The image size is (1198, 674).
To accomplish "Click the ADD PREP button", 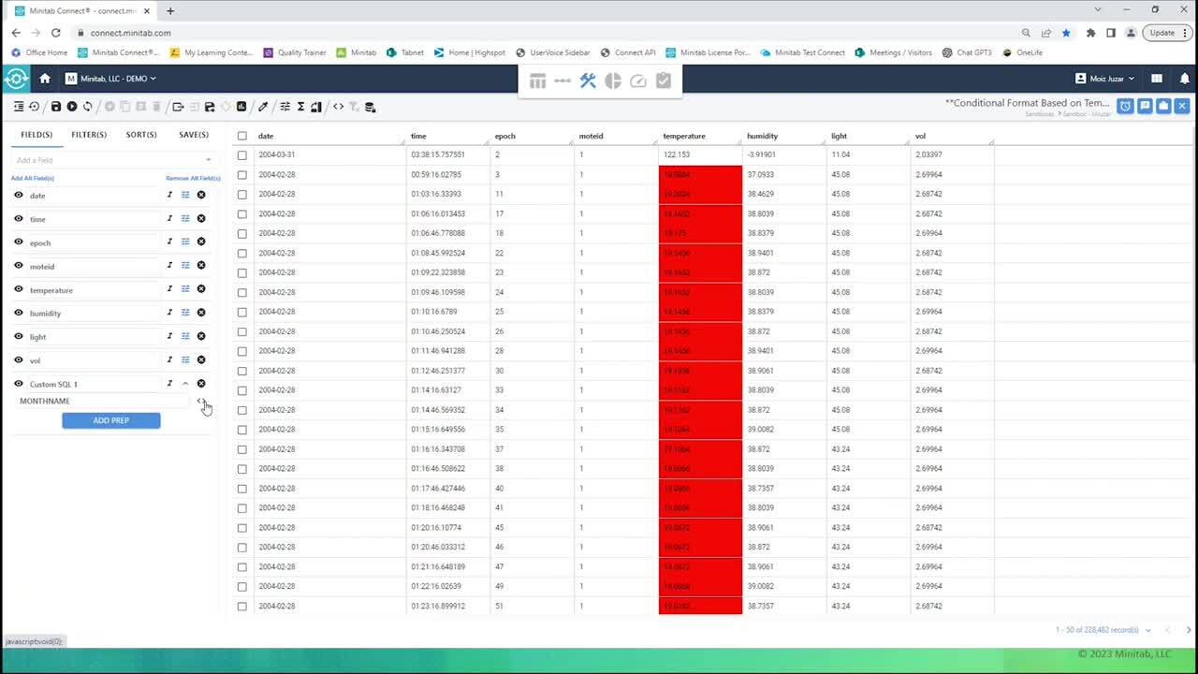I will pos(110,420).
